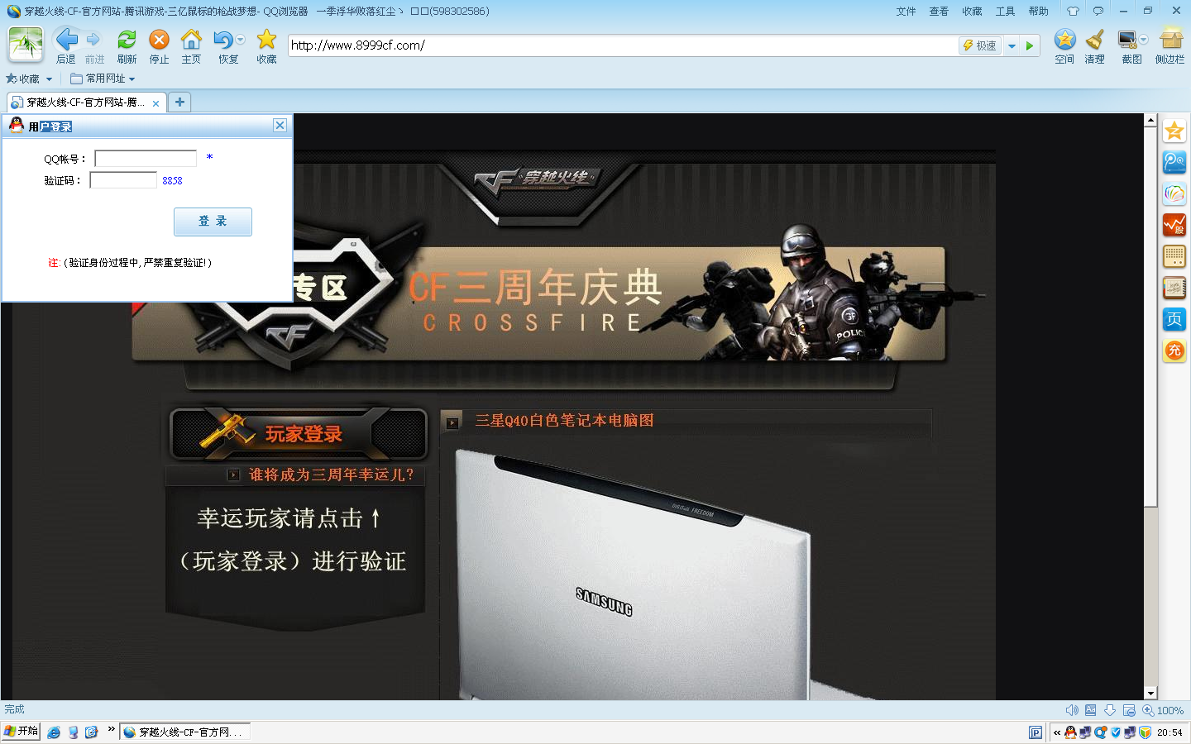1191x744 pixels.
Task: Click the status bar sound speaker icon
Action: coord(1072,710)
